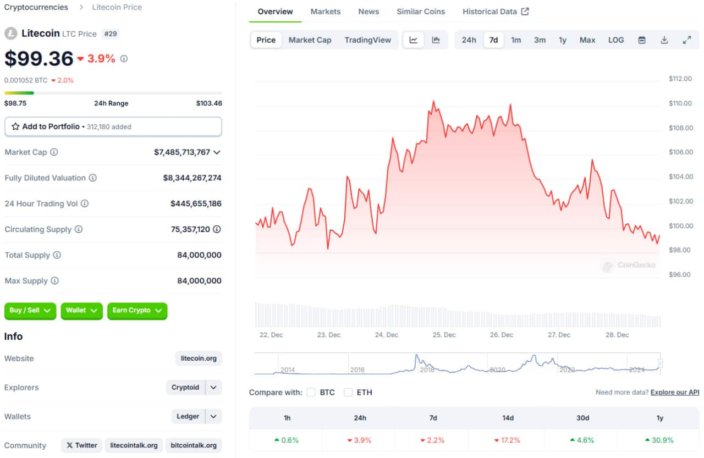Go to Cryptocurrencies breadcrumb
The image size is (704, 458).
tap(36, 7)
